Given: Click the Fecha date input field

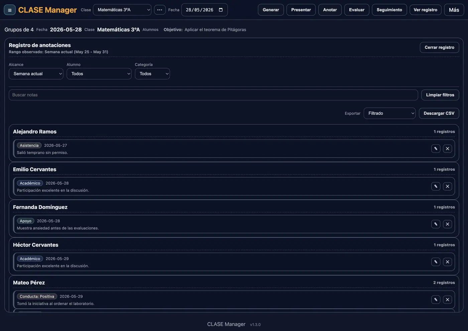Looking at the screenshot, I should click(x=204, y=10).
